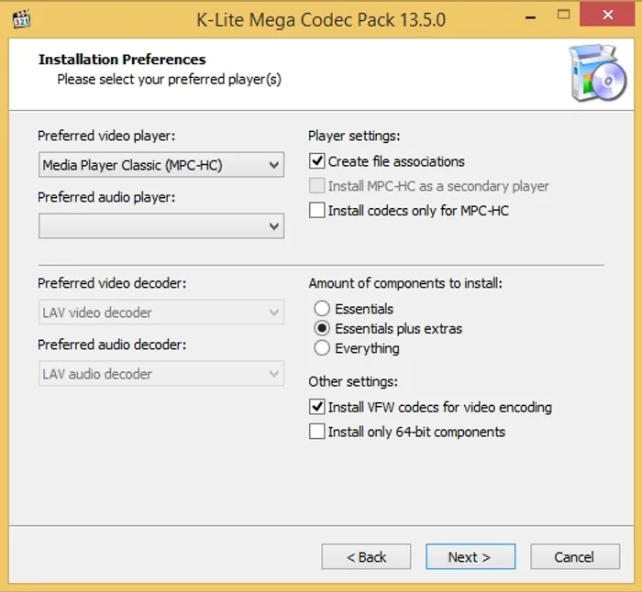Click the 'Preferred video decoder:' label
Screen dimensions: 642x592
click(x=112, y=283)
